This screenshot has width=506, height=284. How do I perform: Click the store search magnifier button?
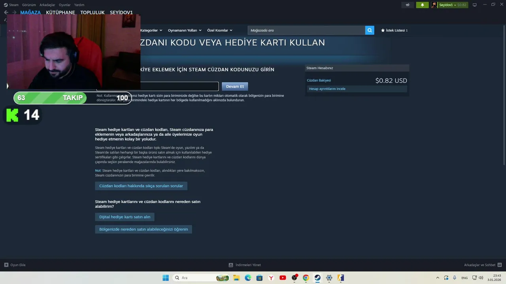click(370, 30)
